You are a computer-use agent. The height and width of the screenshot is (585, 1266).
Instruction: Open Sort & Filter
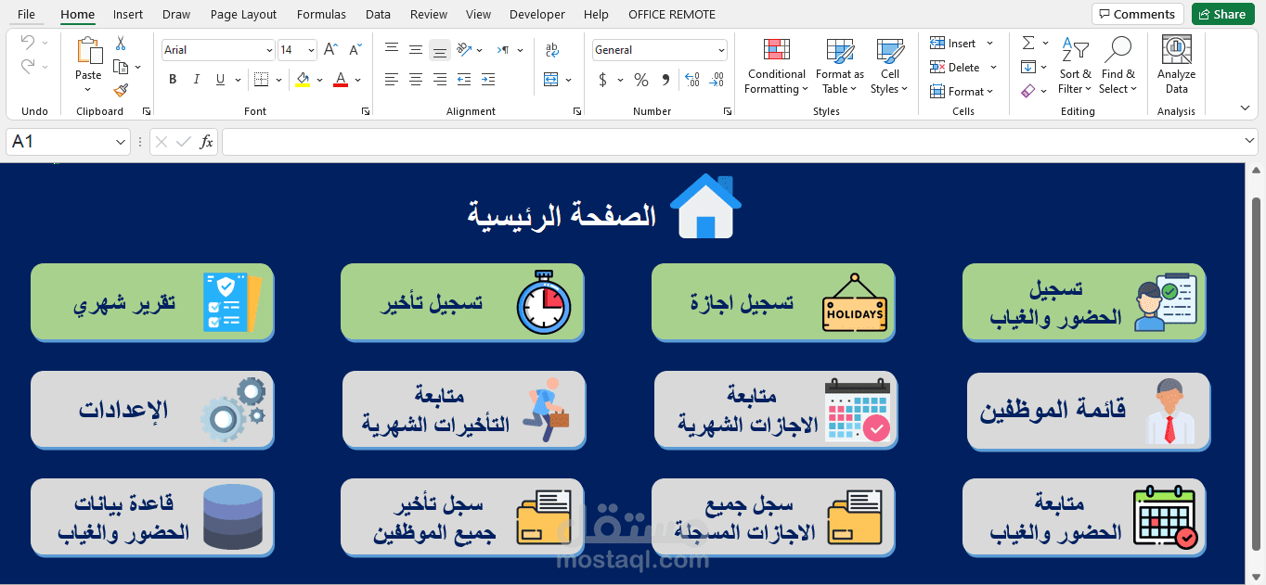[1074, 67]
